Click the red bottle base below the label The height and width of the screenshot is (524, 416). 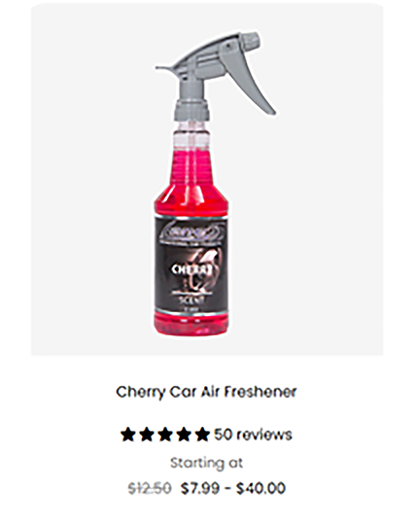[191, 324]
